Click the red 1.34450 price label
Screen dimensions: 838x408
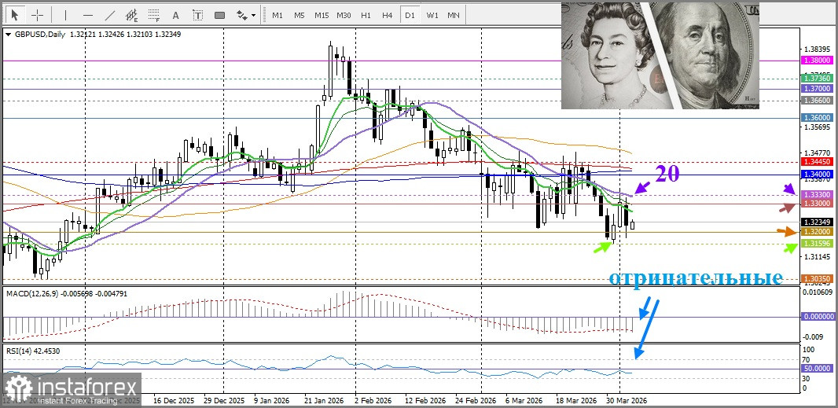click(x=817, y=161)
